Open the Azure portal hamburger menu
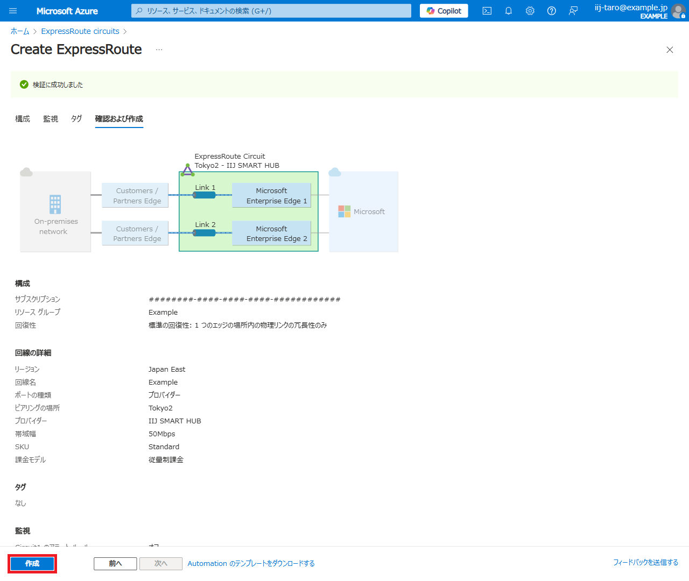 click(x=13, y=11)
